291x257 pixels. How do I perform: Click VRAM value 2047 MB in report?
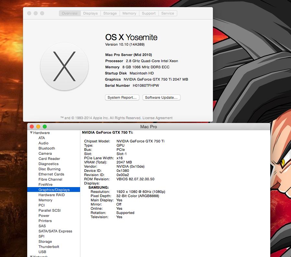pos(124,162)
